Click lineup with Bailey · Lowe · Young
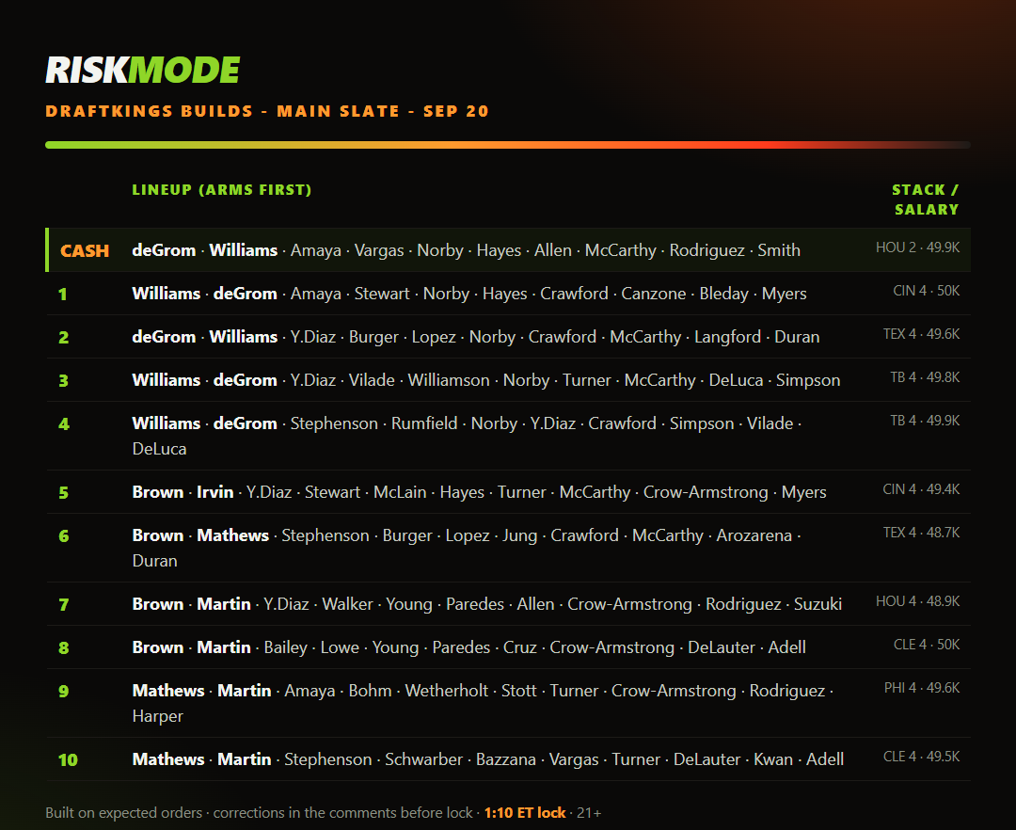 469,648
